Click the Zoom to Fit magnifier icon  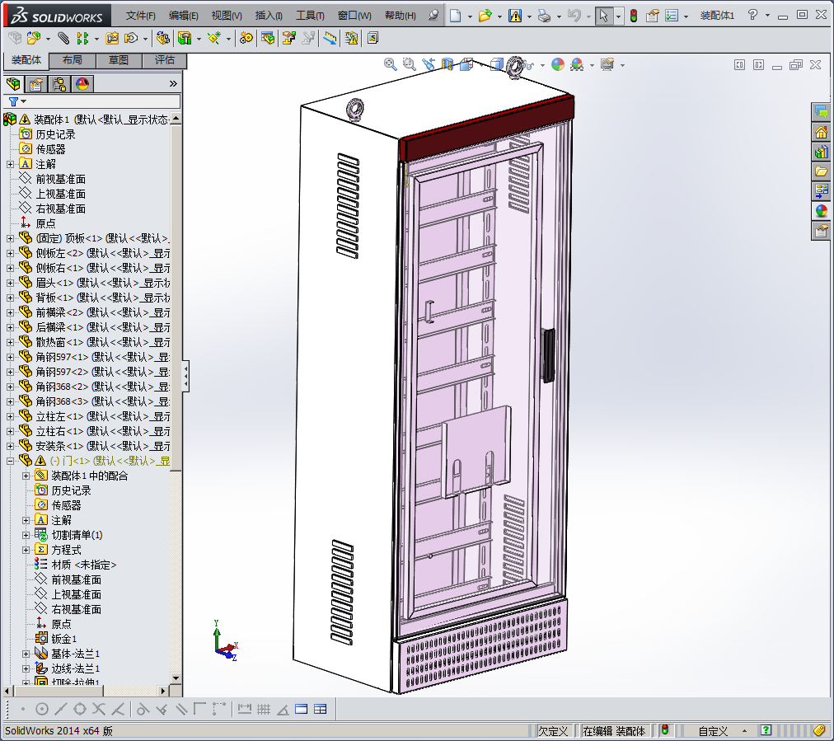click(x=391, y=64)
